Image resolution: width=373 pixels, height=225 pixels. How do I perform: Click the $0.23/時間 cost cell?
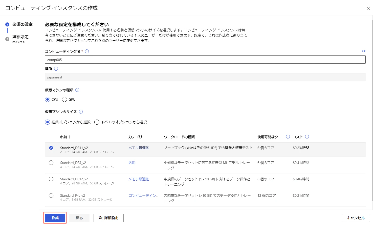coord(301,148)
